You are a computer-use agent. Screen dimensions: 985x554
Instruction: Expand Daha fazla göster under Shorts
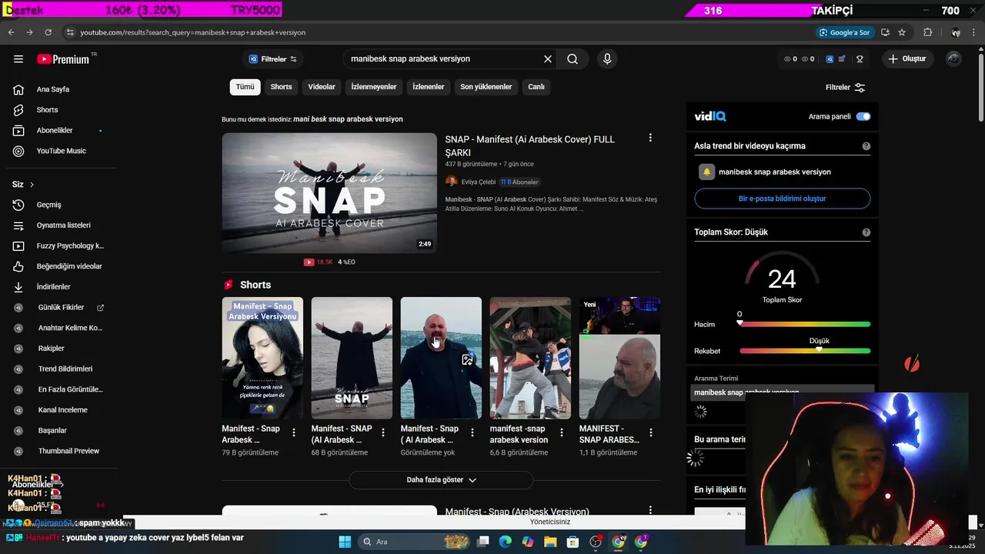441,480
